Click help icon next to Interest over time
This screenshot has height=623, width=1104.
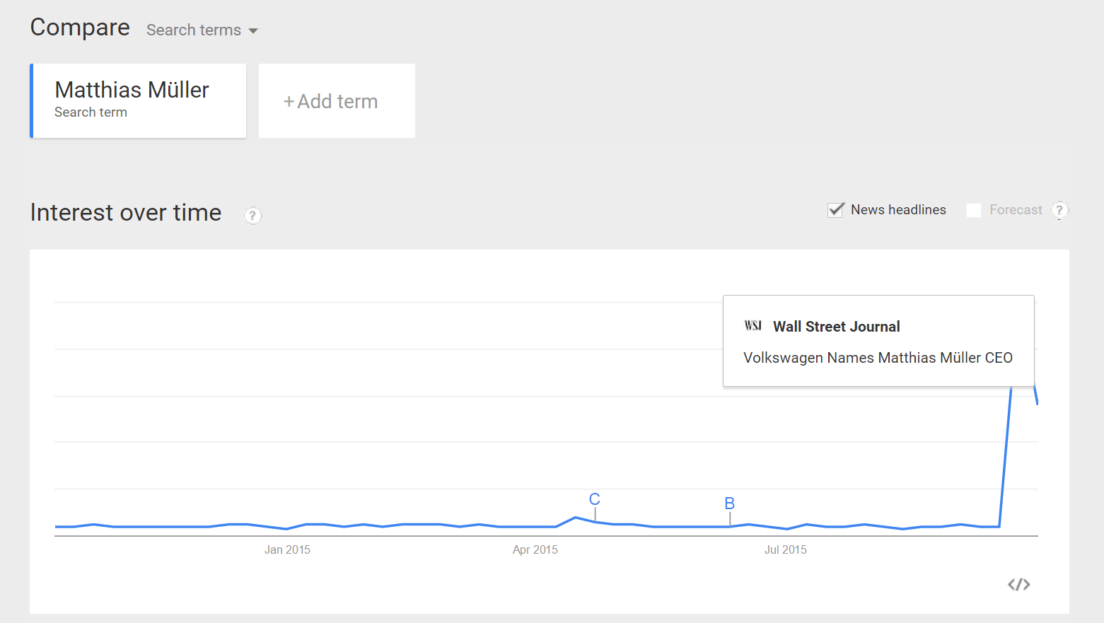coord(252,215)
